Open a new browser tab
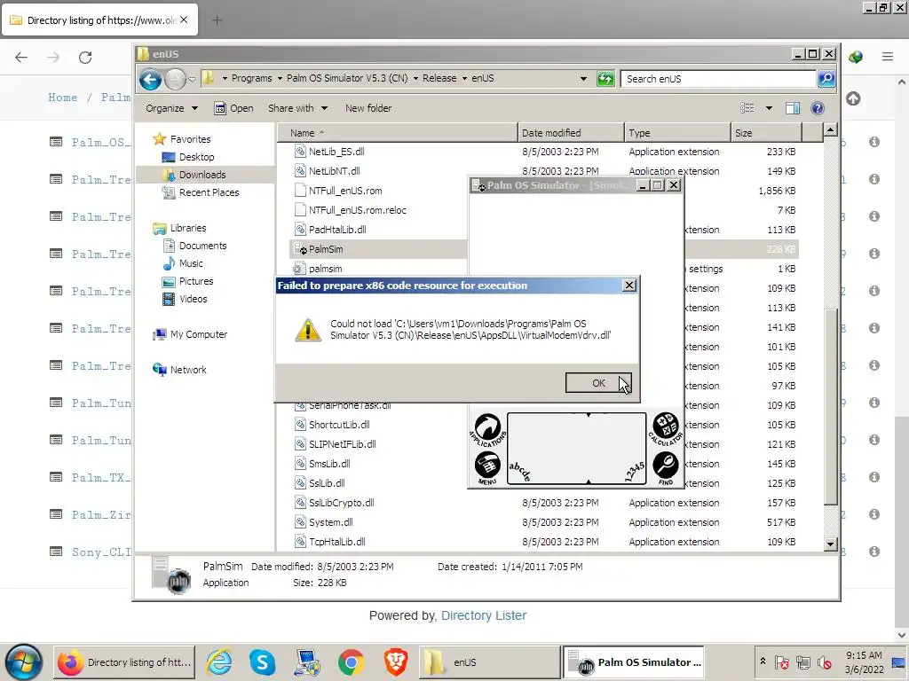Screen dimensions: 909x681 [x=217, y=20]
